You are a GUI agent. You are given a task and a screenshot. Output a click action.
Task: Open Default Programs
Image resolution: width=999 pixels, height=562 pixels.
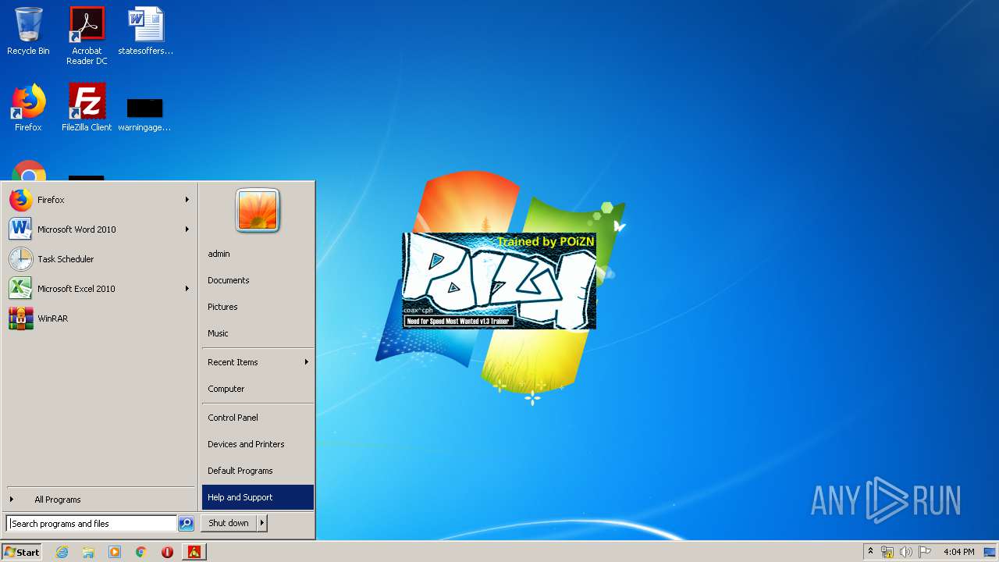258,471
